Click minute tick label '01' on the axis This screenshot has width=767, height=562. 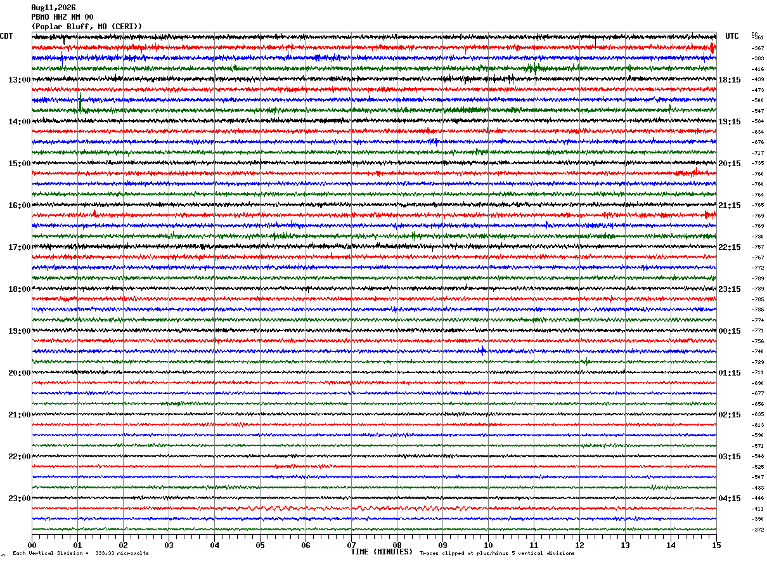pyautogui.click(x=77, y=545)
